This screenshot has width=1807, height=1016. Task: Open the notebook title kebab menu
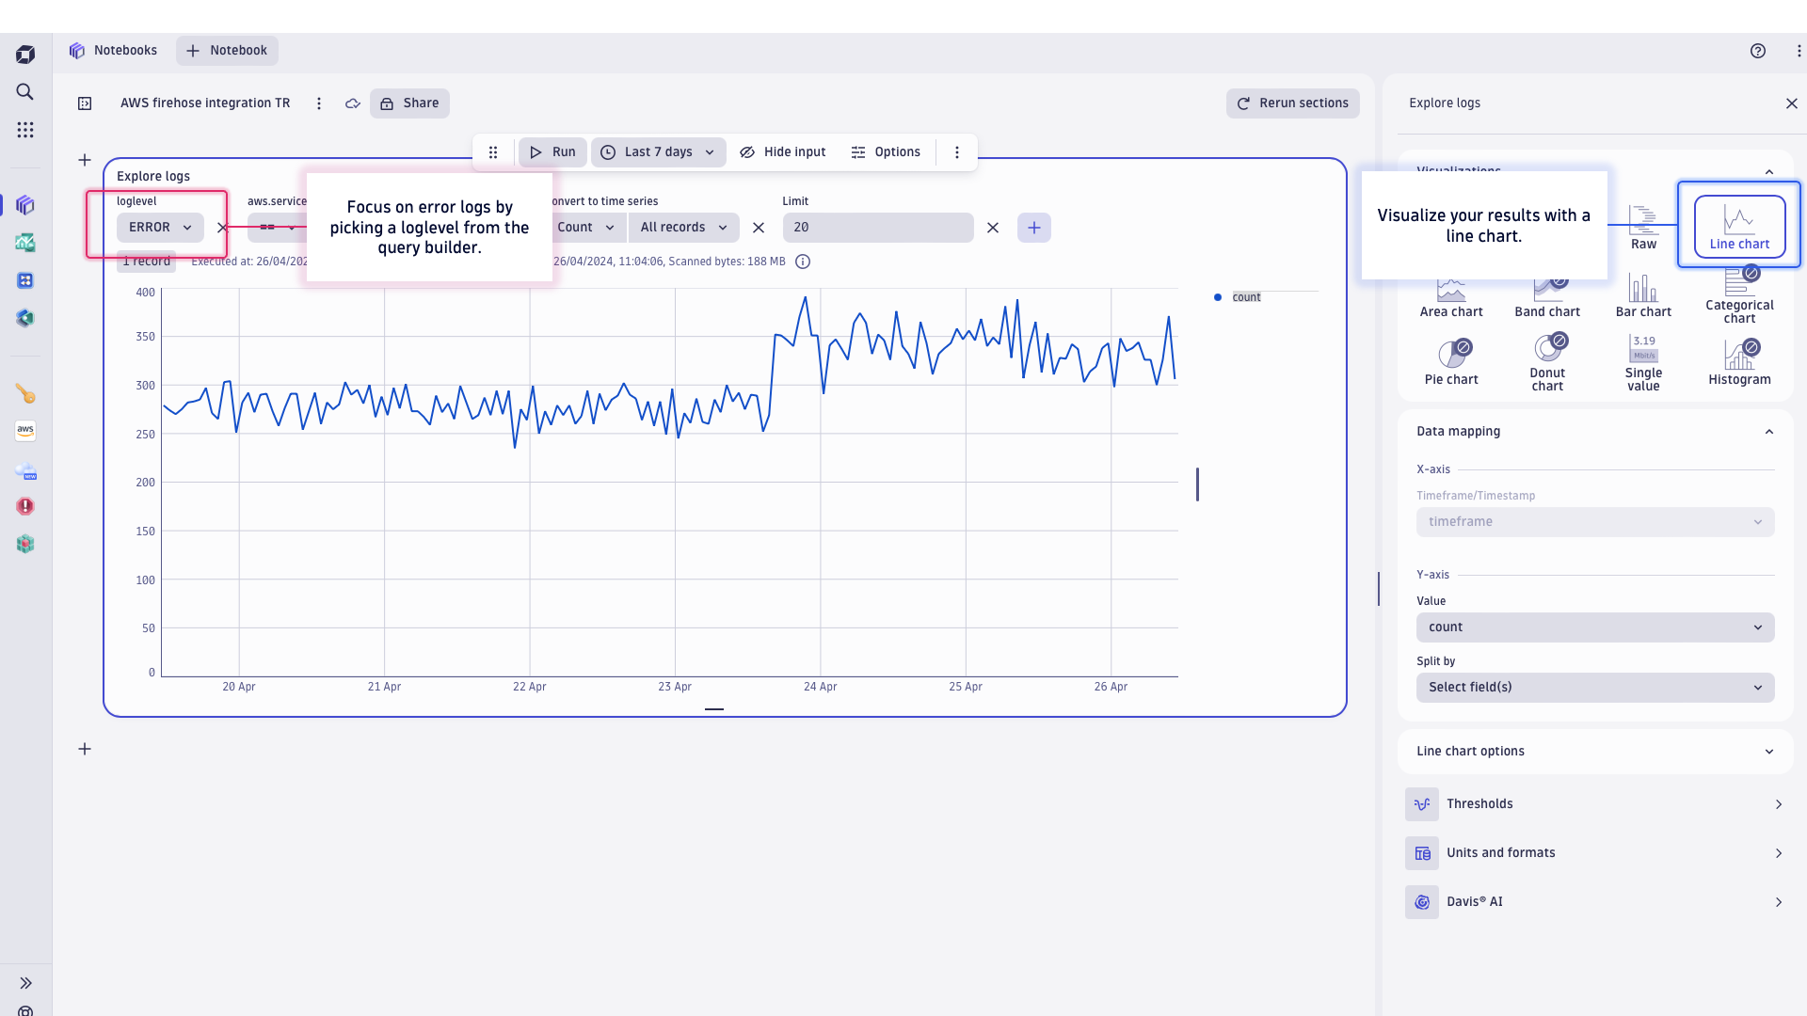pyautogui.click(x=319, y=103)
